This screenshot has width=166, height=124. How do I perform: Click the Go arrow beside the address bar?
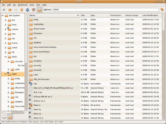pos(162,10)
